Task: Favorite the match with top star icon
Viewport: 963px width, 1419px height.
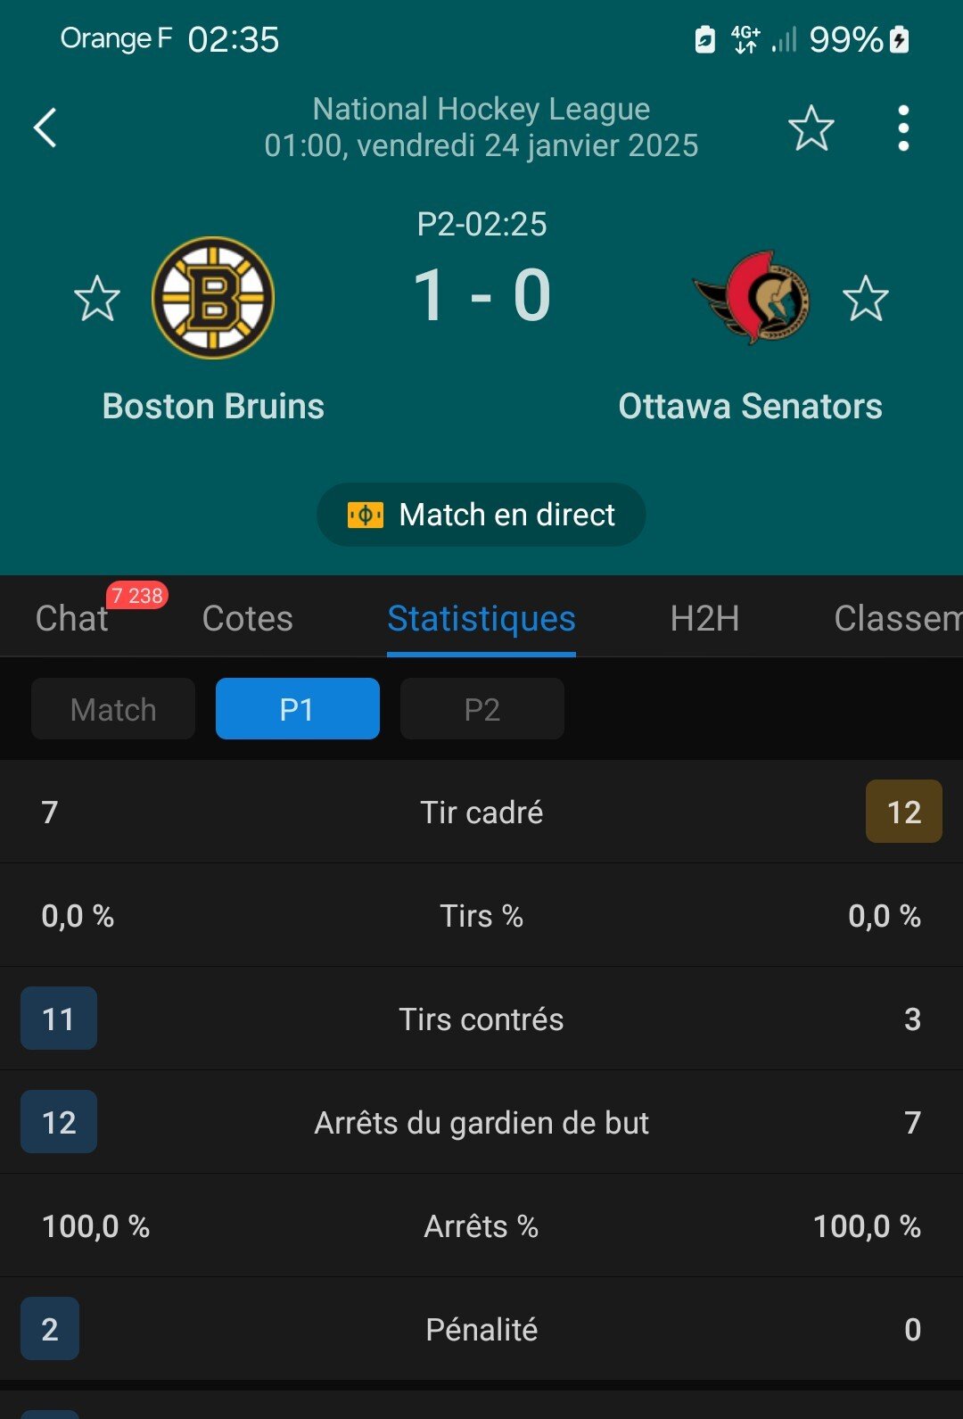Action: (811, 128)
